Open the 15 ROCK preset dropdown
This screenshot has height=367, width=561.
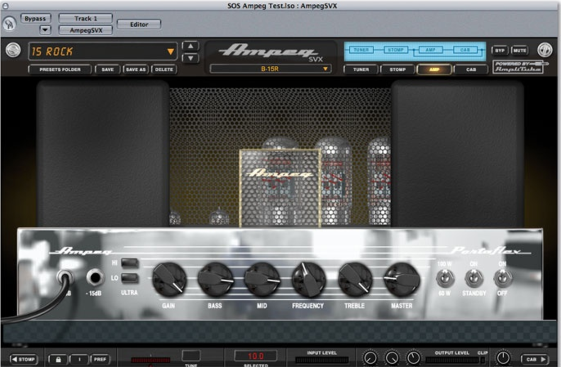pyautogui.click(x=102, y=51)
